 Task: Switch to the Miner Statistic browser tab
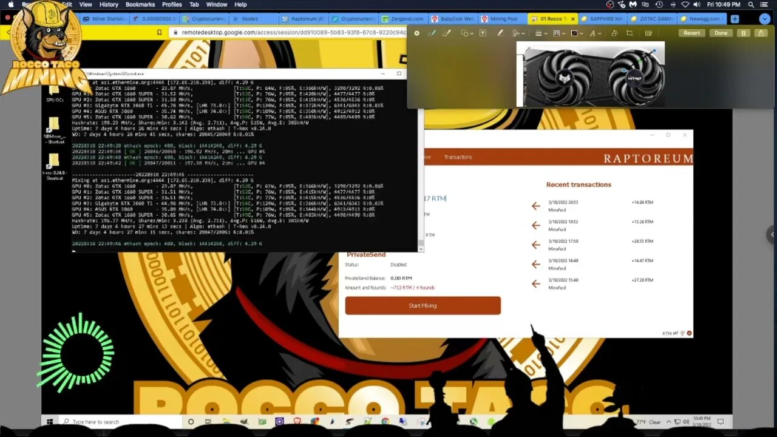click(x=104, y=19)
